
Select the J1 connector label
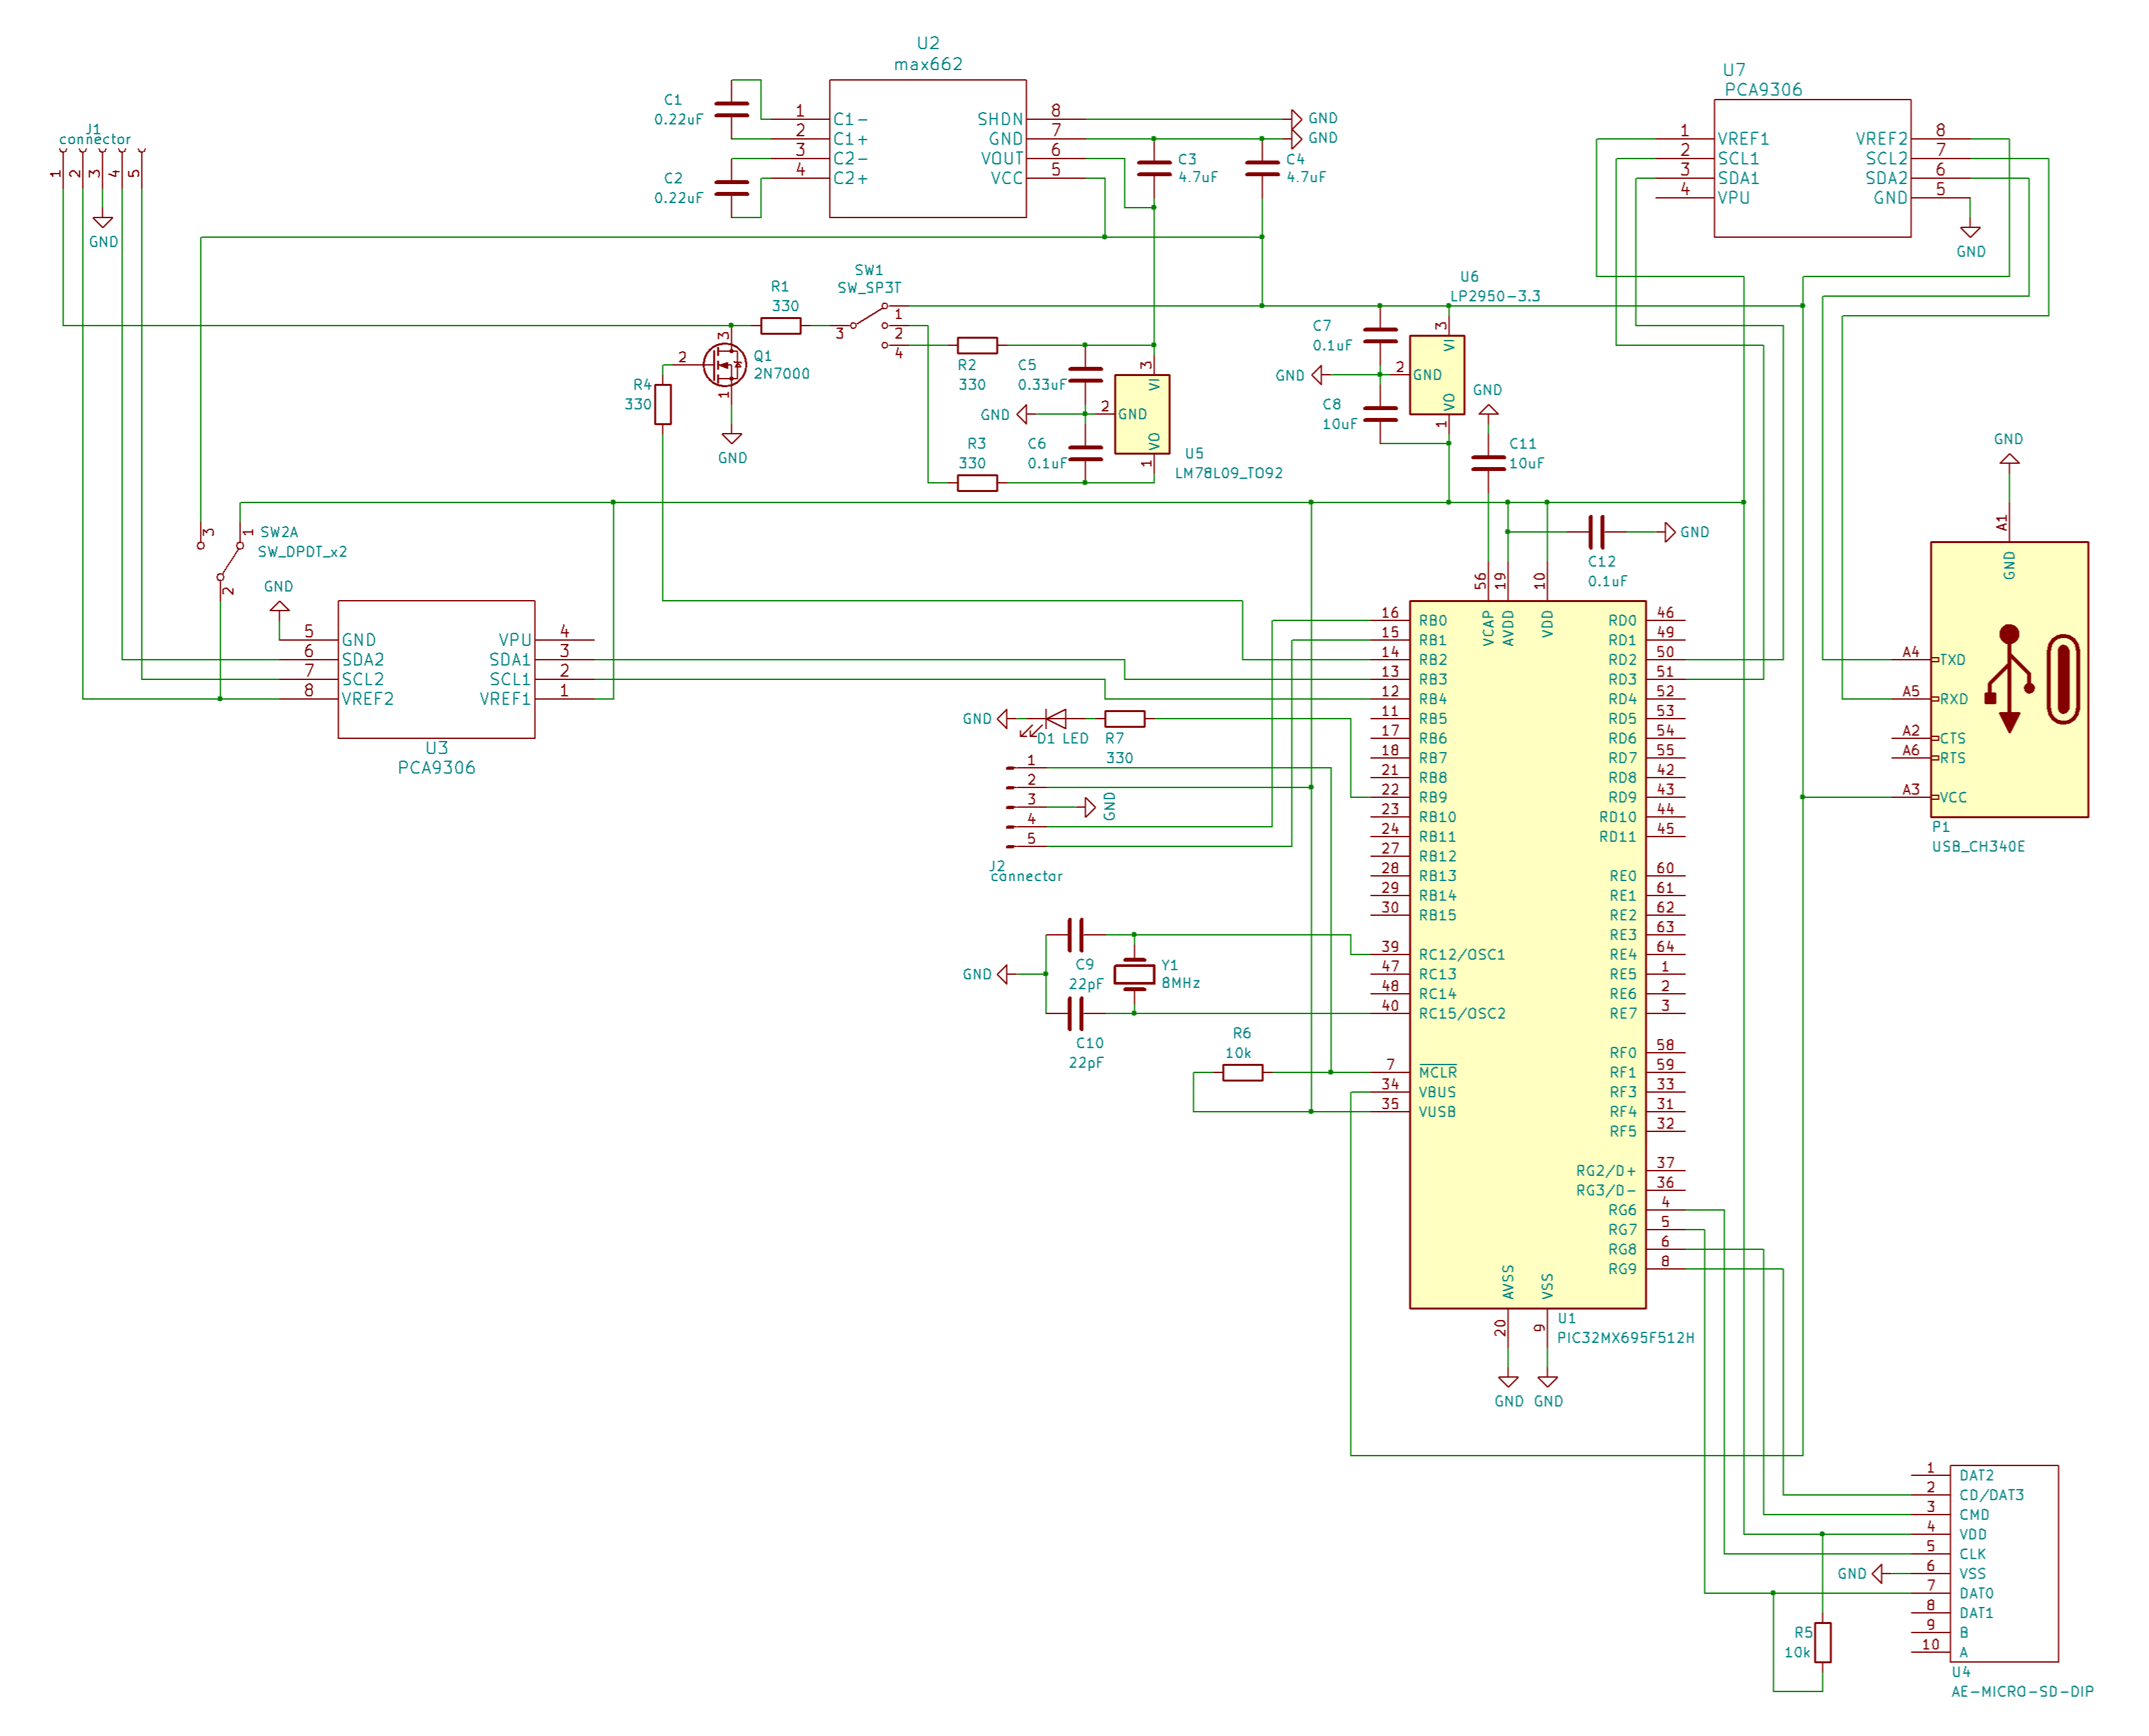point(94,139)
